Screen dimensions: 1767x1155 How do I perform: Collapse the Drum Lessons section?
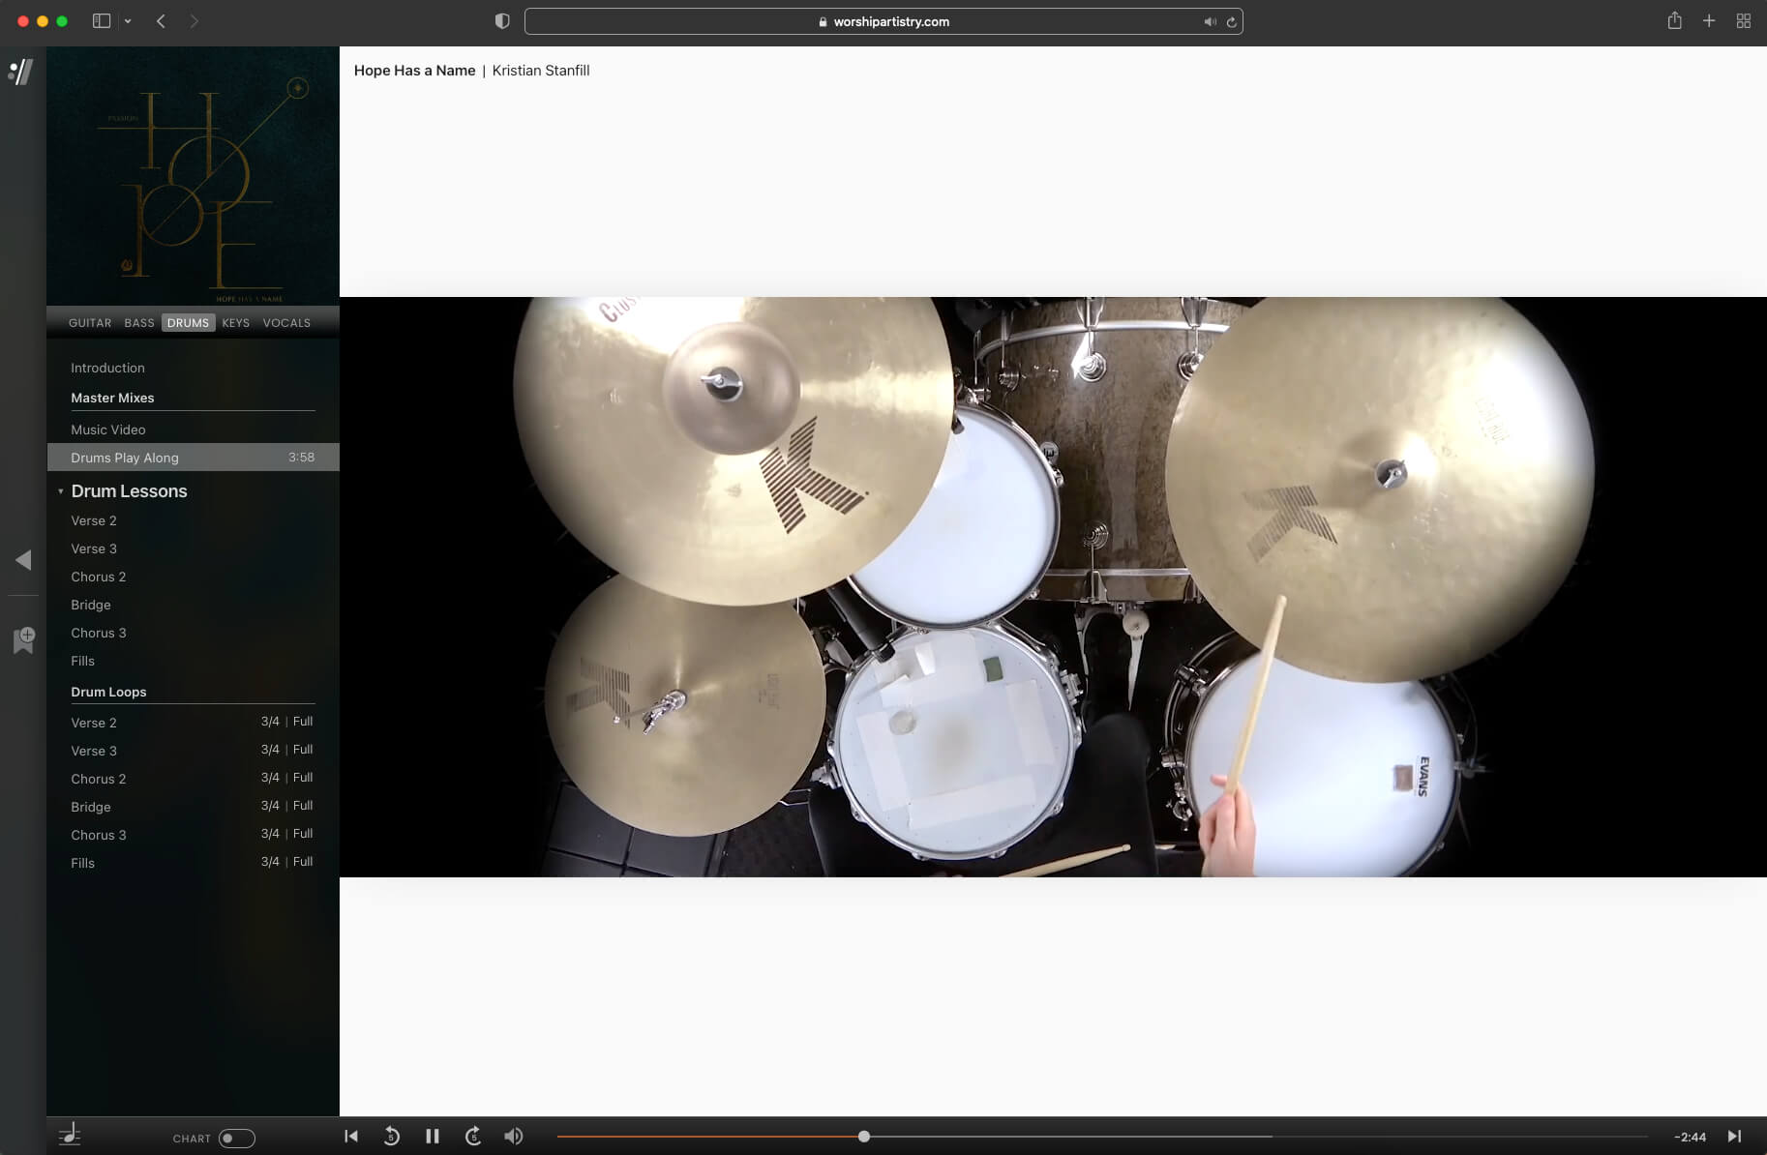coord(61,491)
